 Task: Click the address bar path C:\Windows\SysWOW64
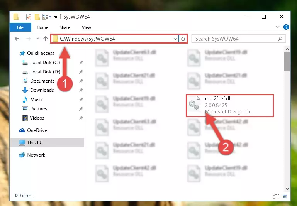87,39
